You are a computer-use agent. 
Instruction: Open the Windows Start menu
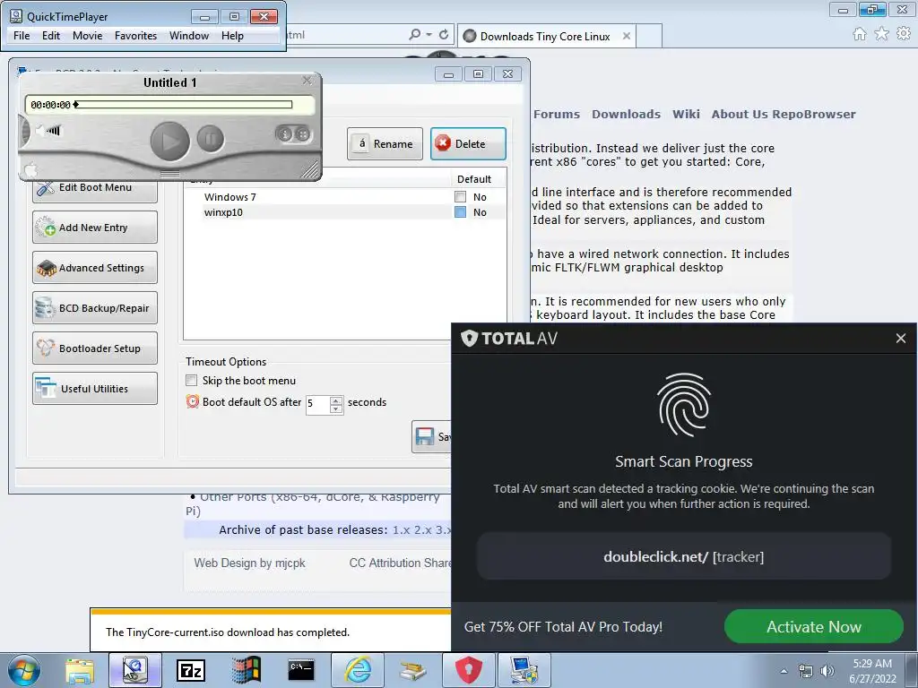[24, 670]
